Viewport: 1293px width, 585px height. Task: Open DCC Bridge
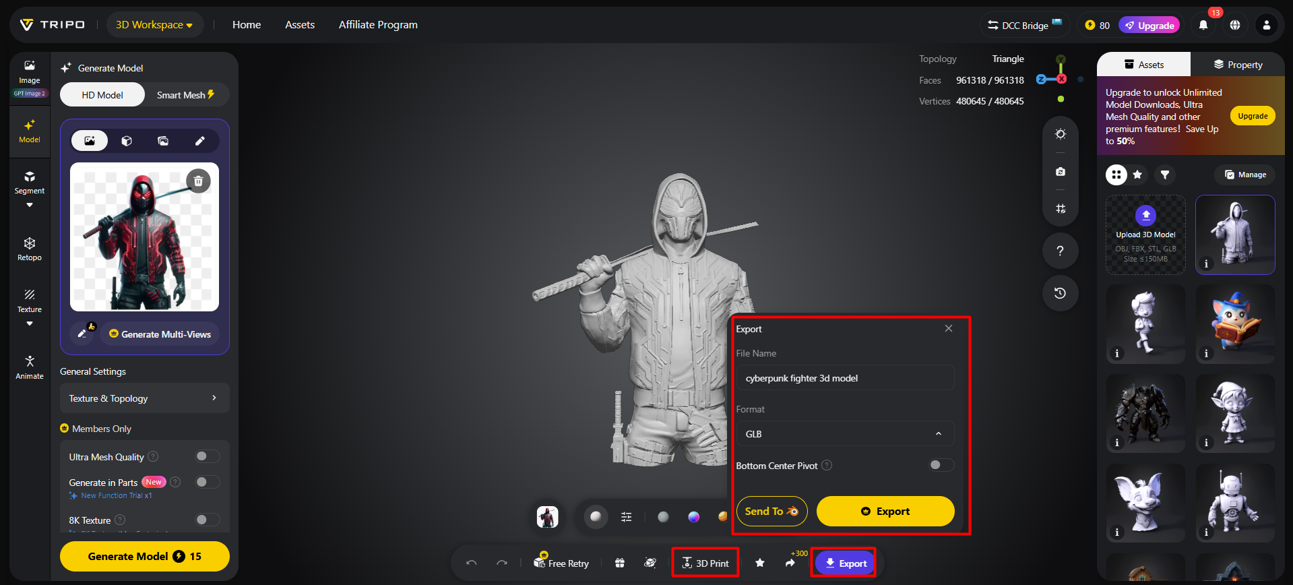pos(1024,25)
